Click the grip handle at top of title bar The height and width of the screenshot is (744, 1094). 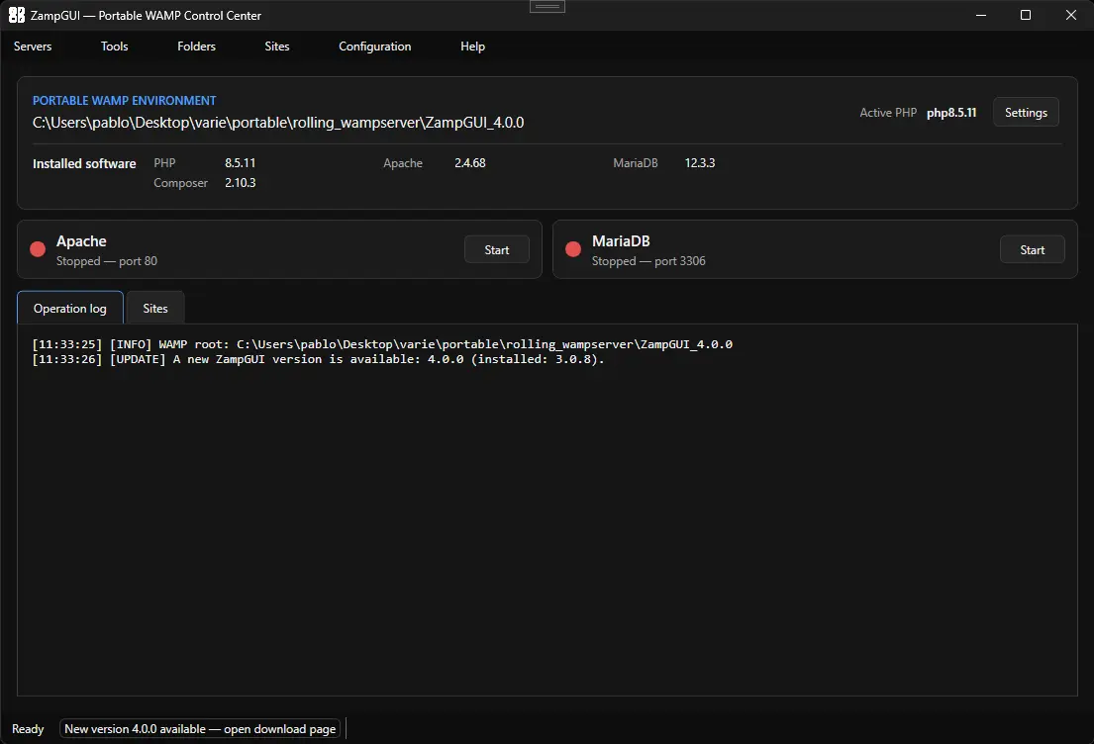(547, 6)
